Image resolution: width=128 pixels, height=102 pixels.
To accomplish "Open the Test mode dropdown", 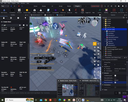I will (5, 6).
